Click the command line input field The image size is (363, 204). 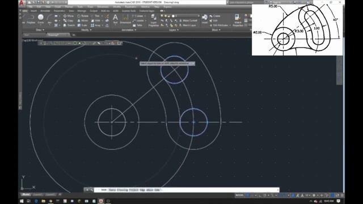point(187,190)
